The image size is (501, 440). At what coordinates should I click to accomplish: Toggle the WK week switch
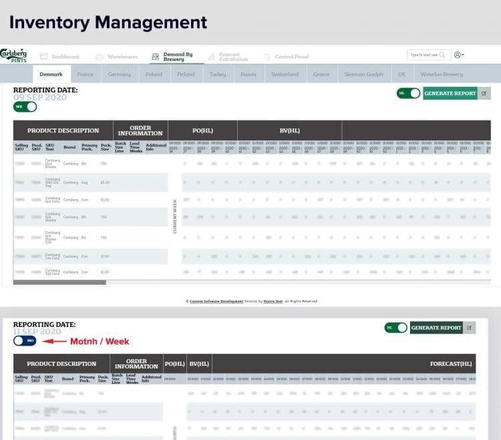click(x=25, y=107)
